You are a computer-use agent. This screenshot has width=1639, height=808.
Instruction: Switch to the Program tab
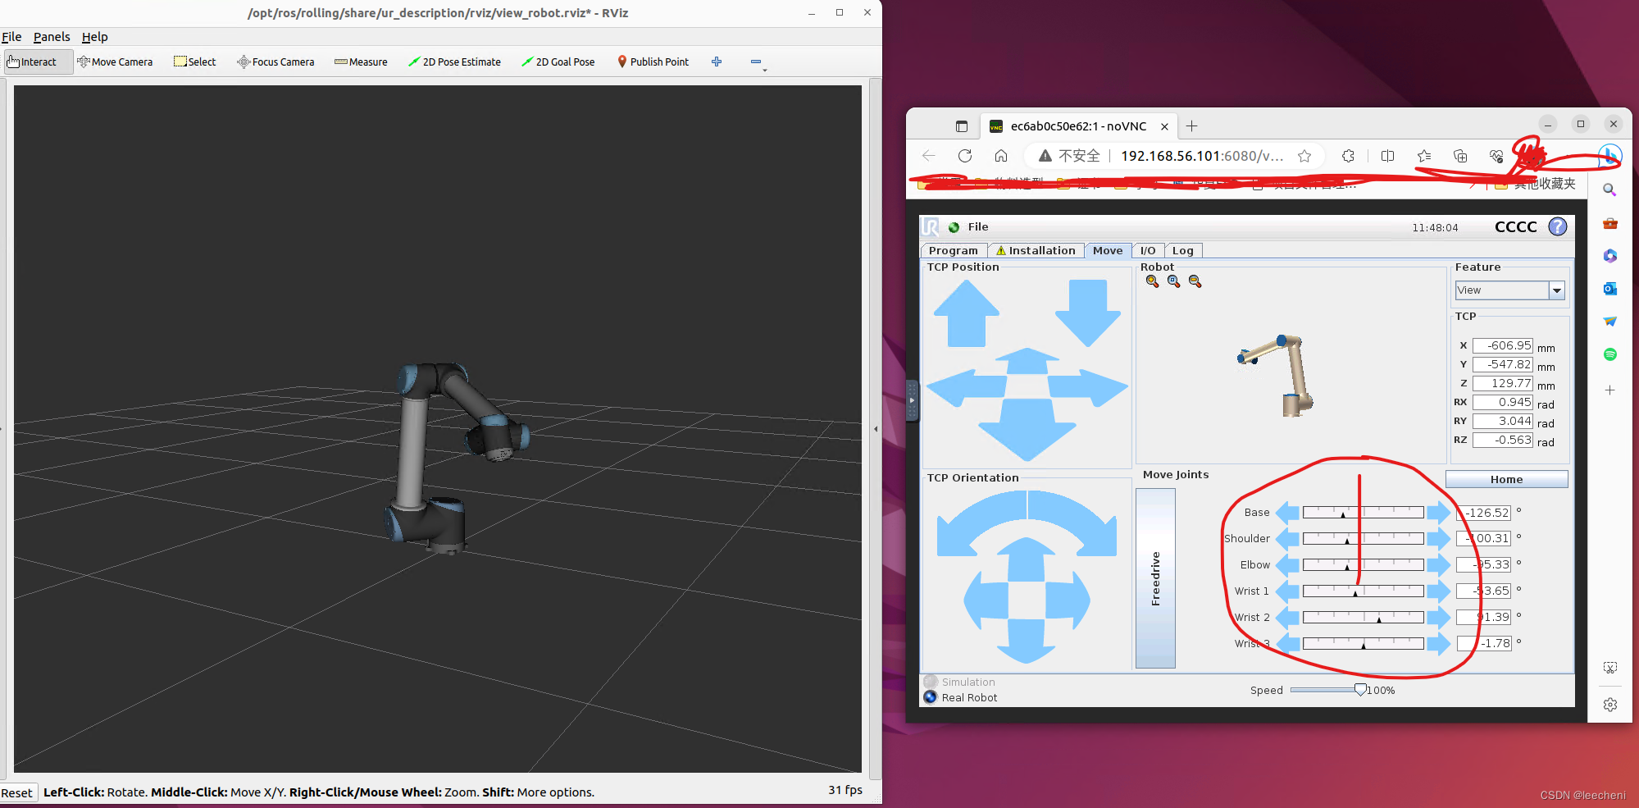(x=953, y=251)
